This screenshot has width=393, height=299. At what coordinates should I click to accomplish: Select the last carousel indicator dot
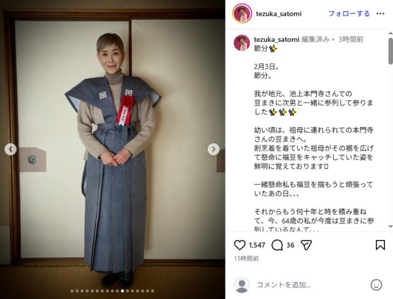coord(153,291)
